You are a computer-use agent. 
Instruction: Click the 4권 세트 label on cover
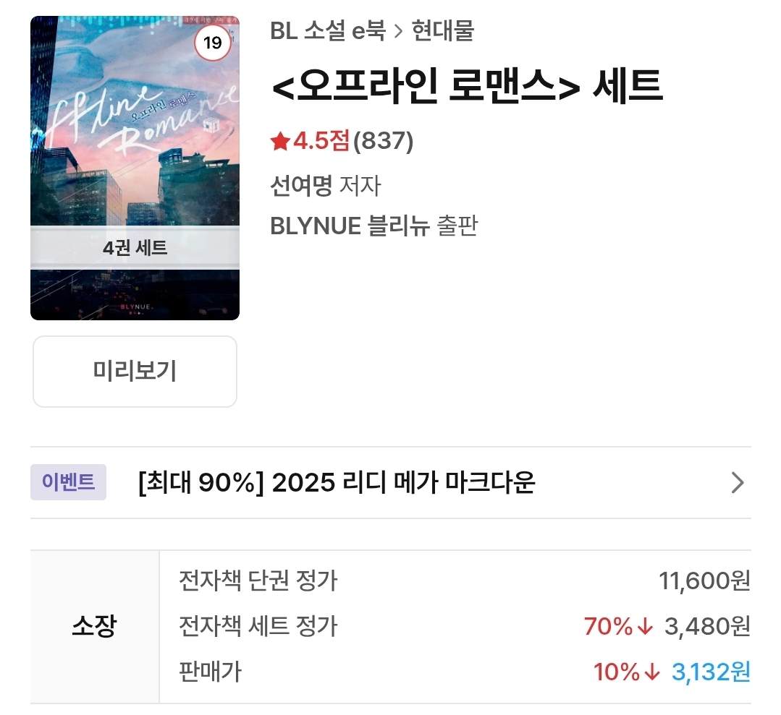(135, 248)
